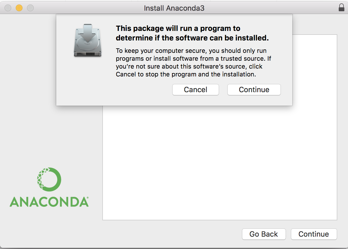The height and width of the screenshot is (249, 348).
Task: Click the empty white installer content pane
Action: tap(220, 163)
